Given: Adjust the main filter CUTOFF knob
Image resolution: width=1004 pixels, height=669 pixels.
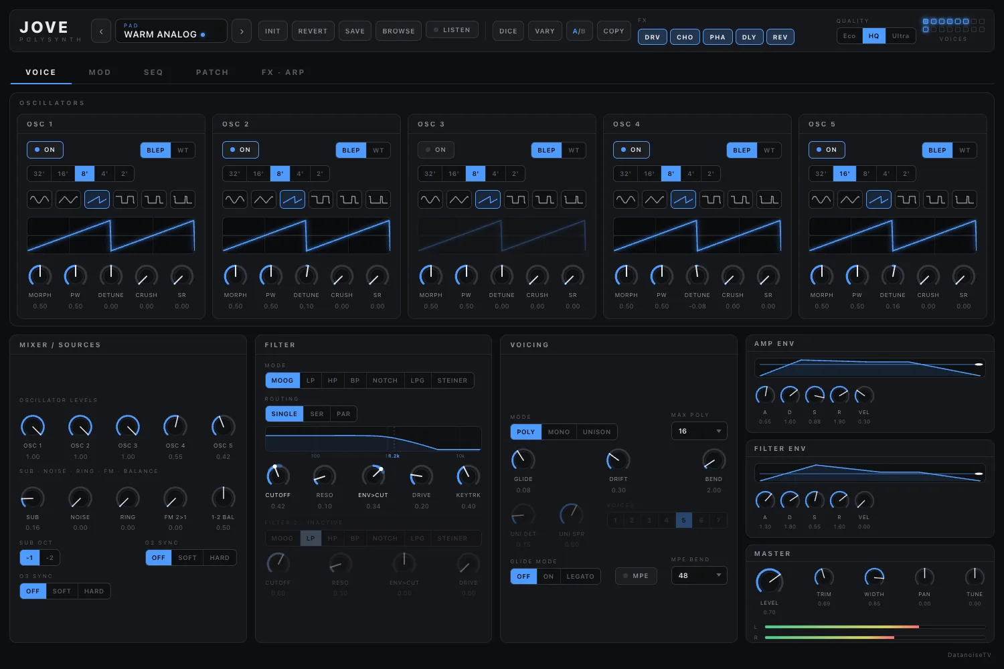Looking at the screenshot, I should coord(278,475).
